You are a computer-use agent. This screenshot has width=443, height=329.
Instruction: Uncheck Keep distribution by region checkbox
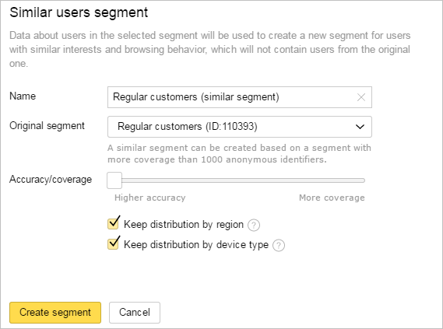point(114,223)
